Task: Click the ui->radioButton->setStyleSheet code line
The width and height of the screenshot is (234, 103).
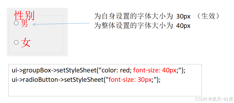Action: [x=86, y=80]
